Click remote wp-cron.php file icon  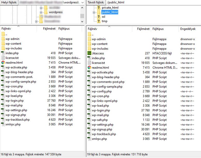[89, 96]
